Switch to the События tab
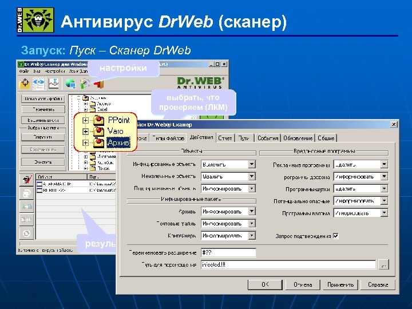 tap(267, 138)
